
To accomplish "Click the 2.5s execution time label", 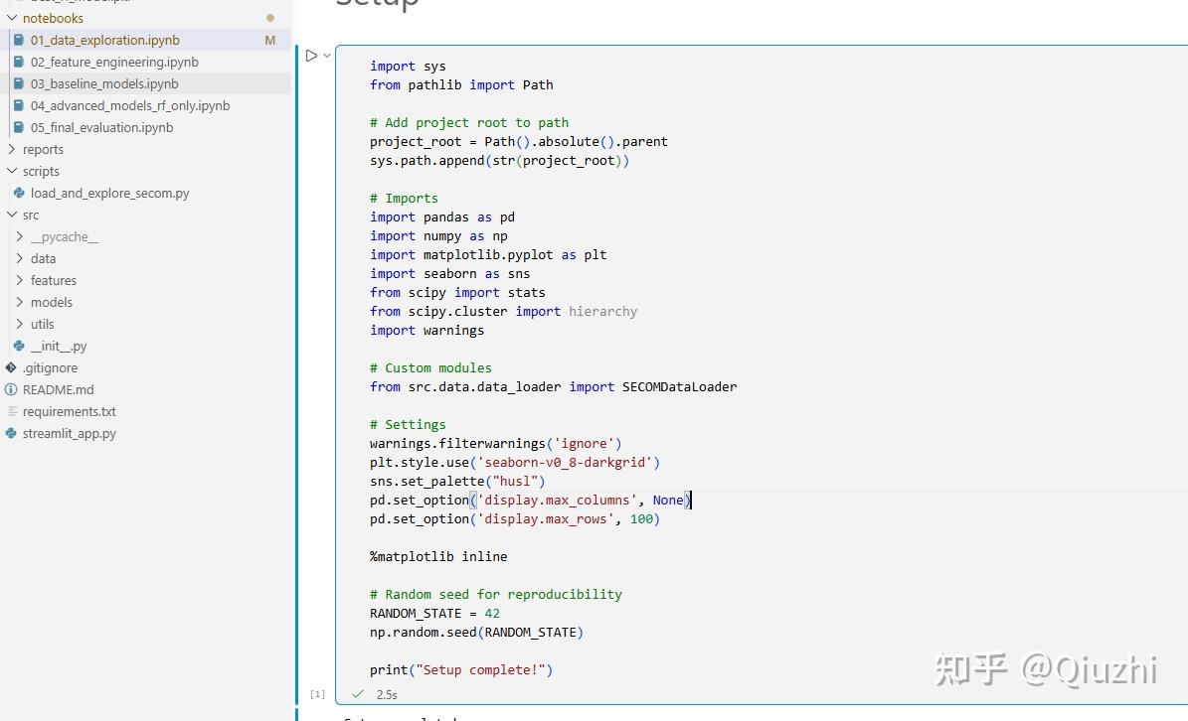I will [387, 694].
